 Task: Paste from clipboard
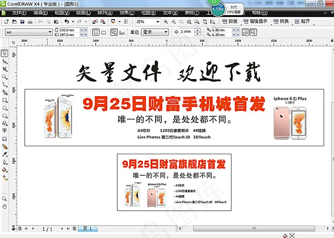tap(56, 21)
